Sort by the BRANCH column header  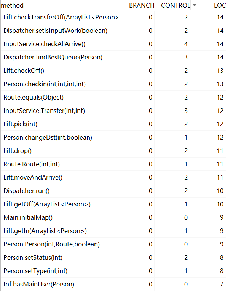142,5
